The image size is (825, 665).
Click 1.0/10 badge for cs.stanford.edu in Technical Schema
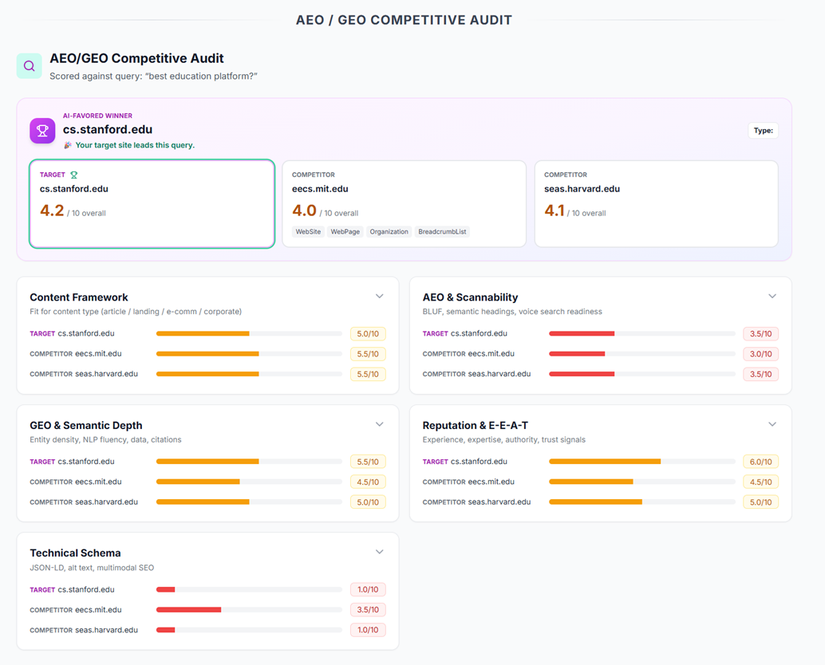pos(368,589)
